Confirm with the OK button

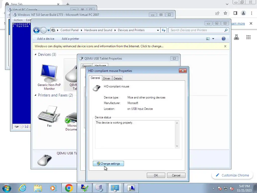(156, 175)
